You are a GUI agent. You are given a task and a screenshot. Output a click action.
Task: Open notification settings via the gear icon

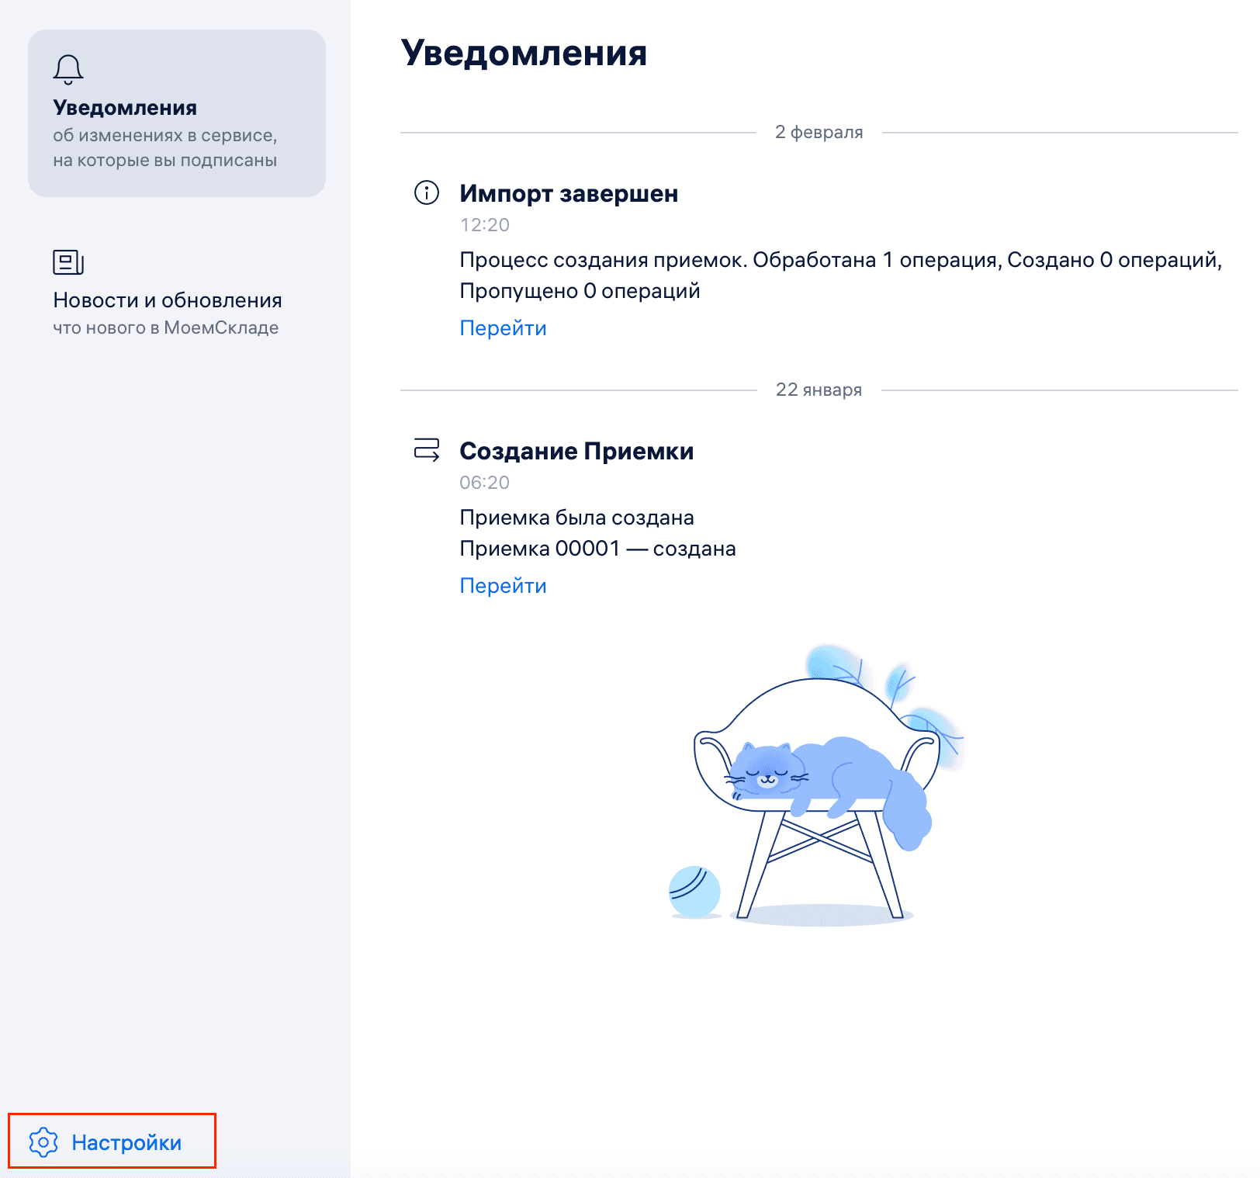point(44,1142)
